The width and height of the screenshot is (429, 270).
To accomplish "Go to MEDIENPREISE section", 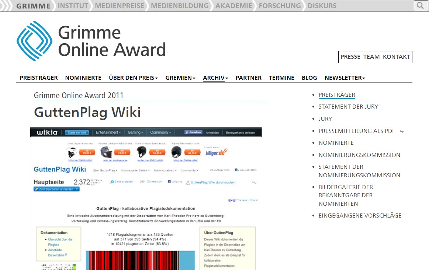I will click(120, 6).
